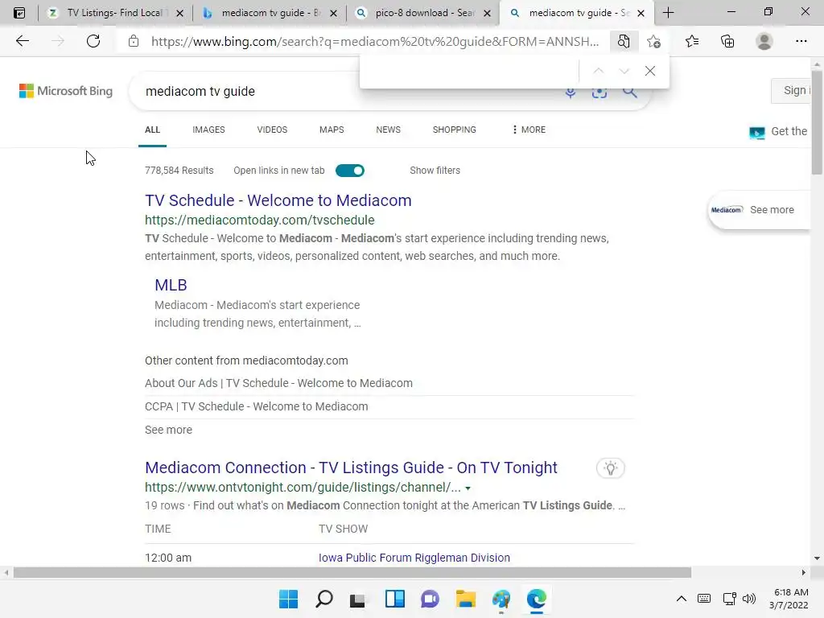
Task: Open Edge settings and more menu
Action: [x=801, y=41]
